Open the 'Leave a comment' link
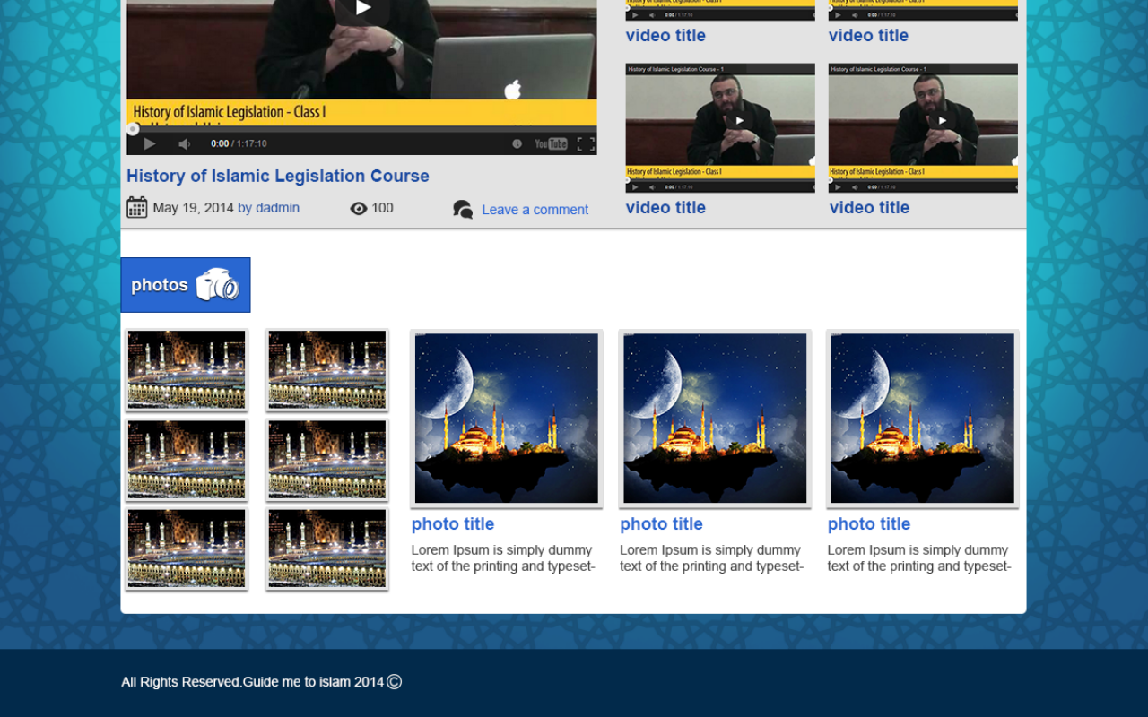 tap(535, 210)
